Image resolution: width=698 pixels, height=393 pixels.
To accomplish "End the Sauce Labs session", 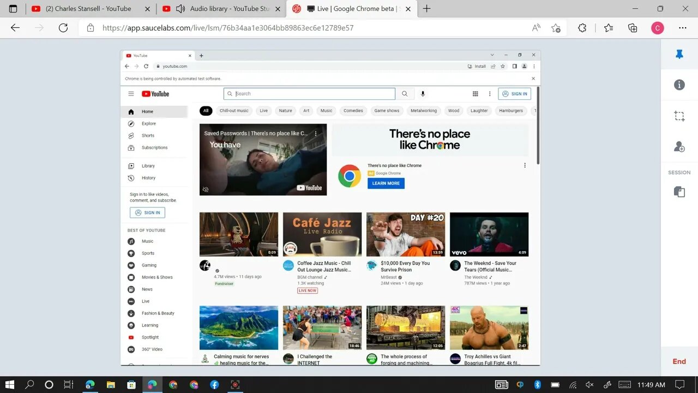I will [679, 361].
